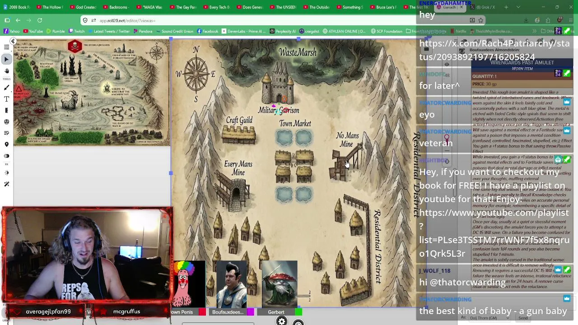Click the red player color swatch
This screenshot has width=578, height=325.
click(202, 312)
